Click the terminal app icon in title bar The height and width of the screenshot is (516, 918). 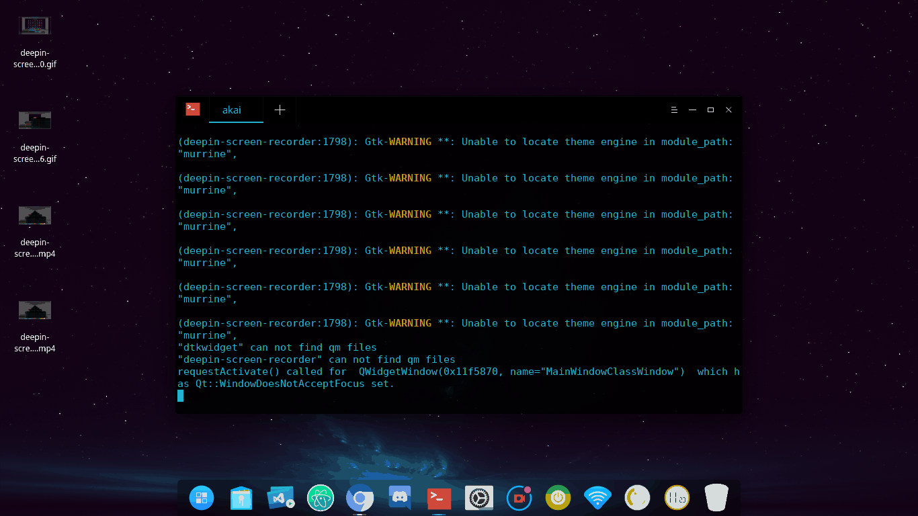coord(193,109)
